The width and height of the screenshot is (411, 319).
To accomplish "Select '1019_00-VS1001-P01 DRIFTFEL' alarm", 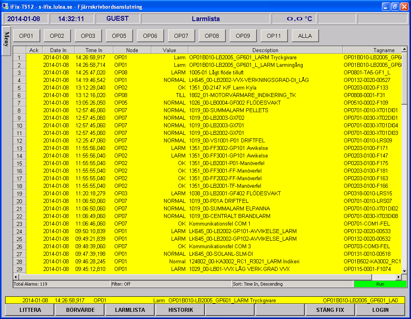I will (207, 140).
